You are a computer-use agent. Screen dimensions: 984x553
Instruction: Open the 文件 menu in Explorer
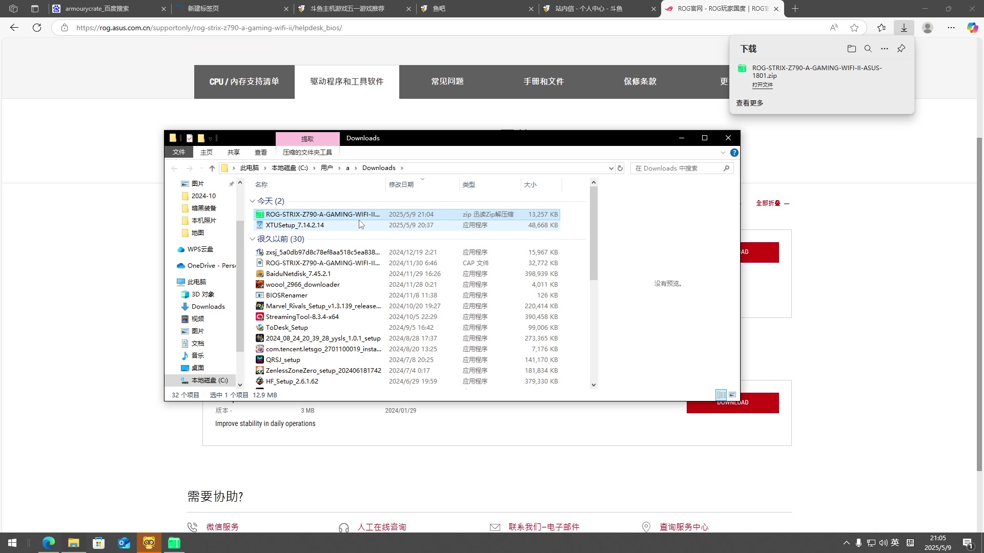pyautogui.click(x=179, y=152)
